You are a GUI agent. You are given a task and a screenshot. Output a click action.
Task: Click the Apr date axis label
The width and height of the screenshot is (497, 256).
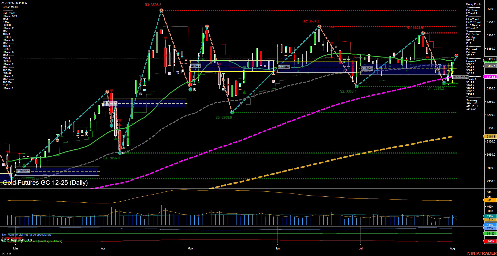point(103,248)
